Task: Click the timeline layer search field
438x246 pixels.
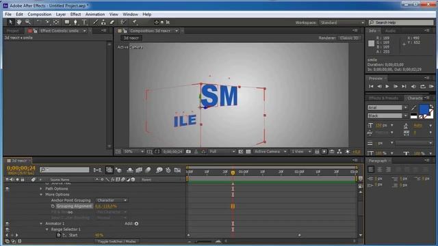Action: (x=64, y=169)
